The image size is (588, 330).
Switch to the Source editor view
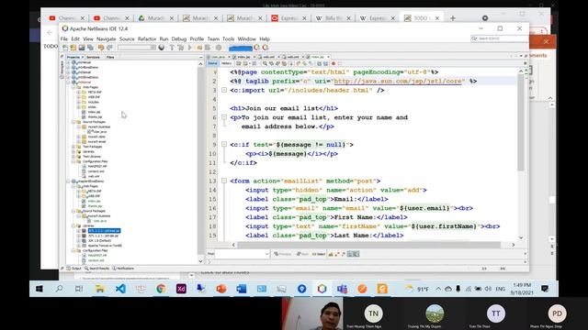[x=212, y=63]
